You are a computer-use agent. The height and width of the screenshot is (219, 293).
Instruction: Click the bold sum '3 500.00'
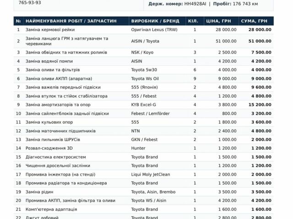tap(261, 192)
